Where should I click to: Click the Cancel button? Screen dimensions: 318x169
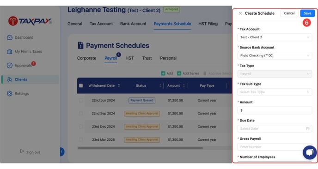pyautogui.click(x=289, y=13)
